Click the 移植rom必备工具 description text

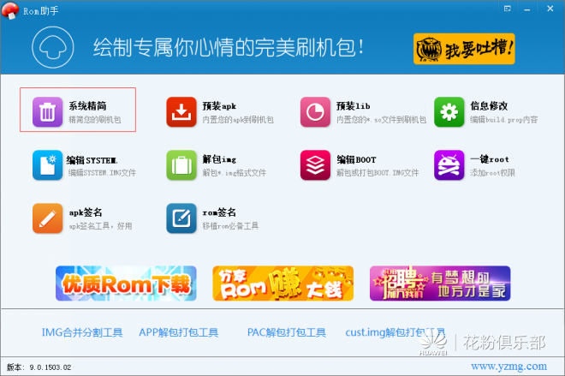coord(230,226)
